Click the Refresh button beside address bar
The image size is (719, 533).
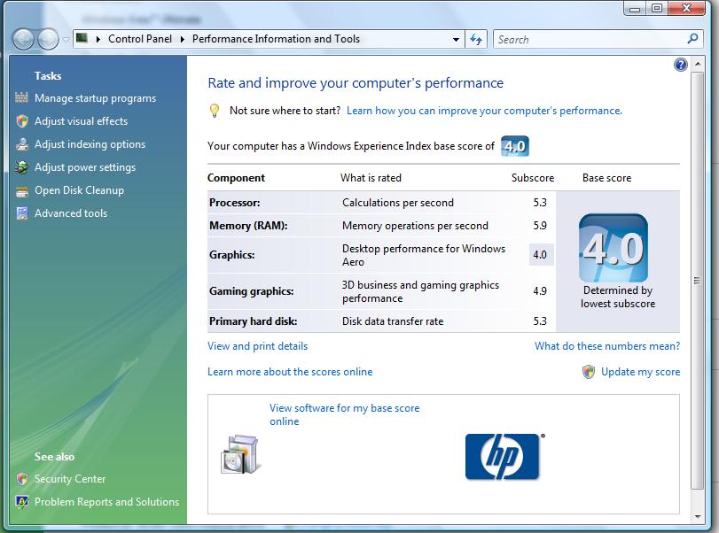point(476,39)
